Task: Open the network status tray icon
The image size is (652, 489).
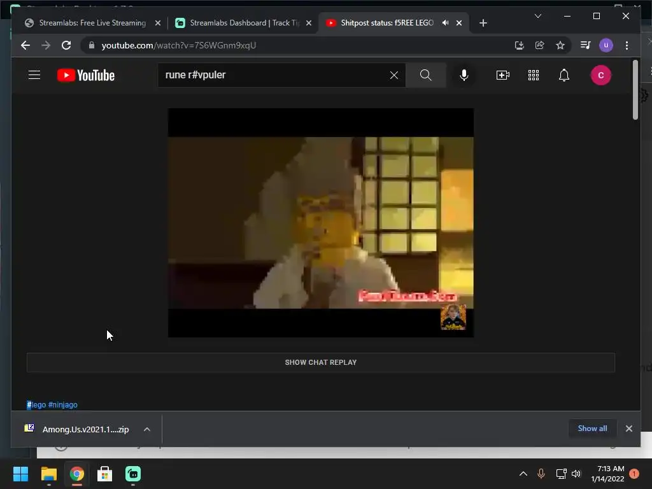Action: click(x=561, y=474)
